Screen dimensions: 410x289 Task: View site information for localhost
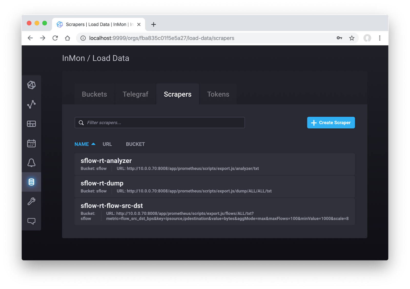(x=83, y=38)
